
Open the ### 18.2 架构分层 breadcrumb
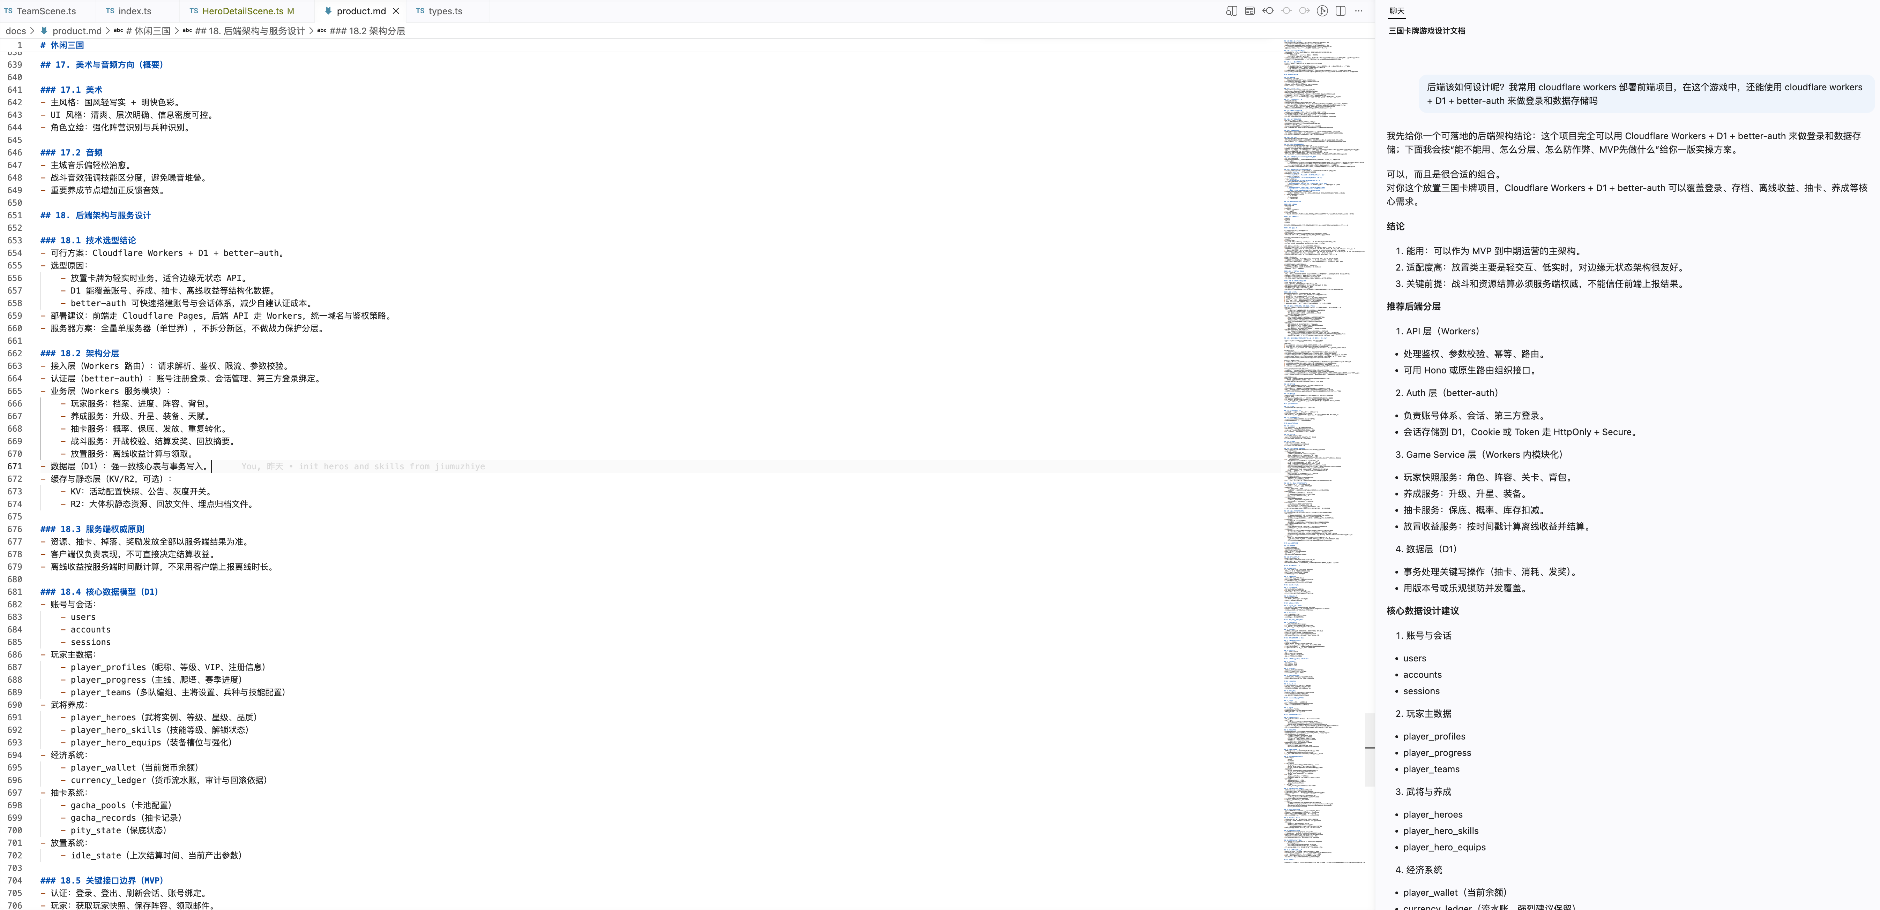(x=361, y=31)
